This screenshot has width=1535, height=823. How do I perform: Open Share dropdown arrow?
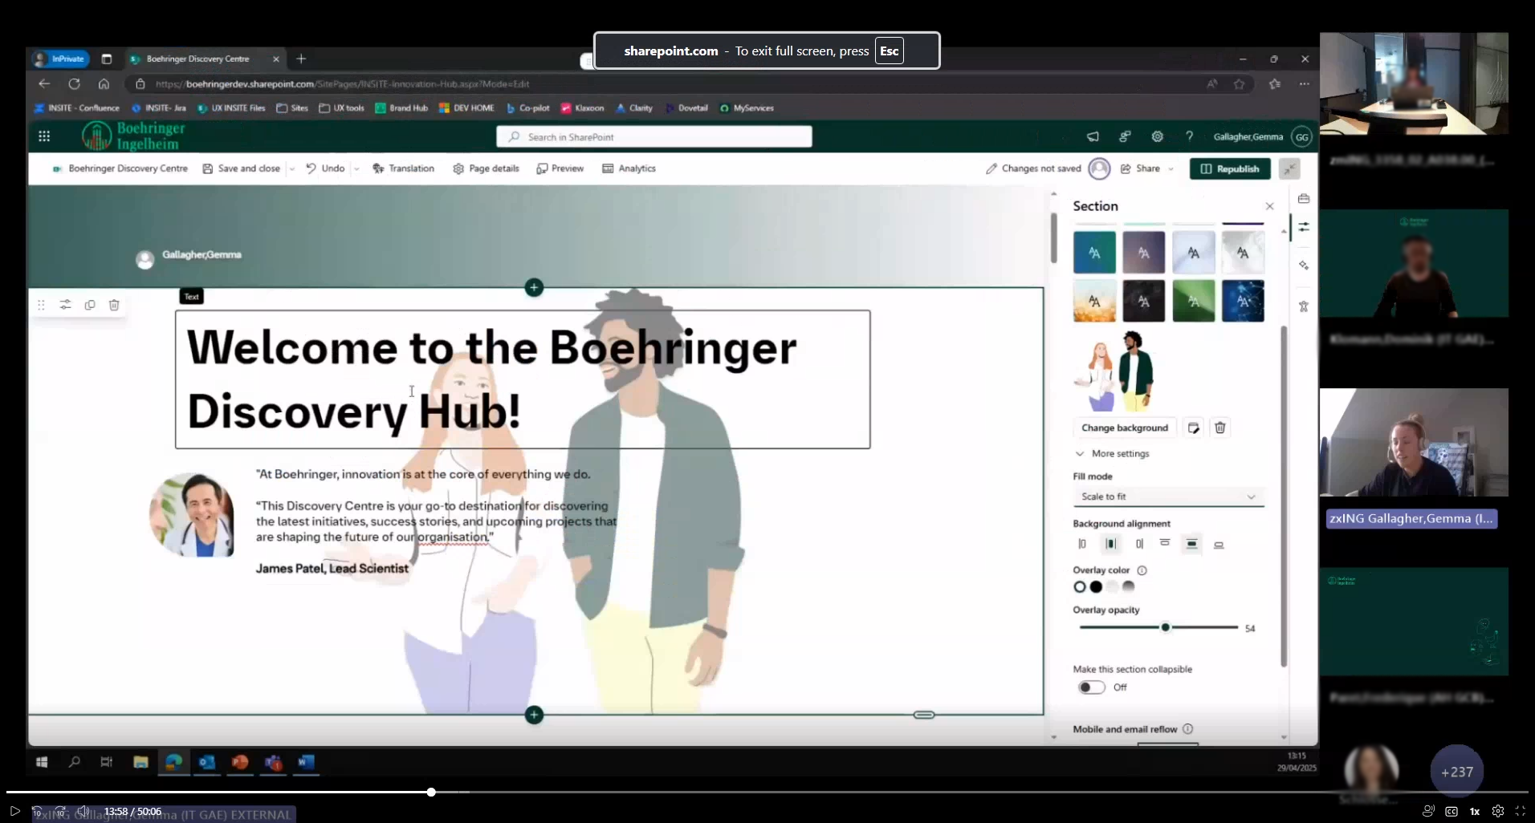(1171, 168)
